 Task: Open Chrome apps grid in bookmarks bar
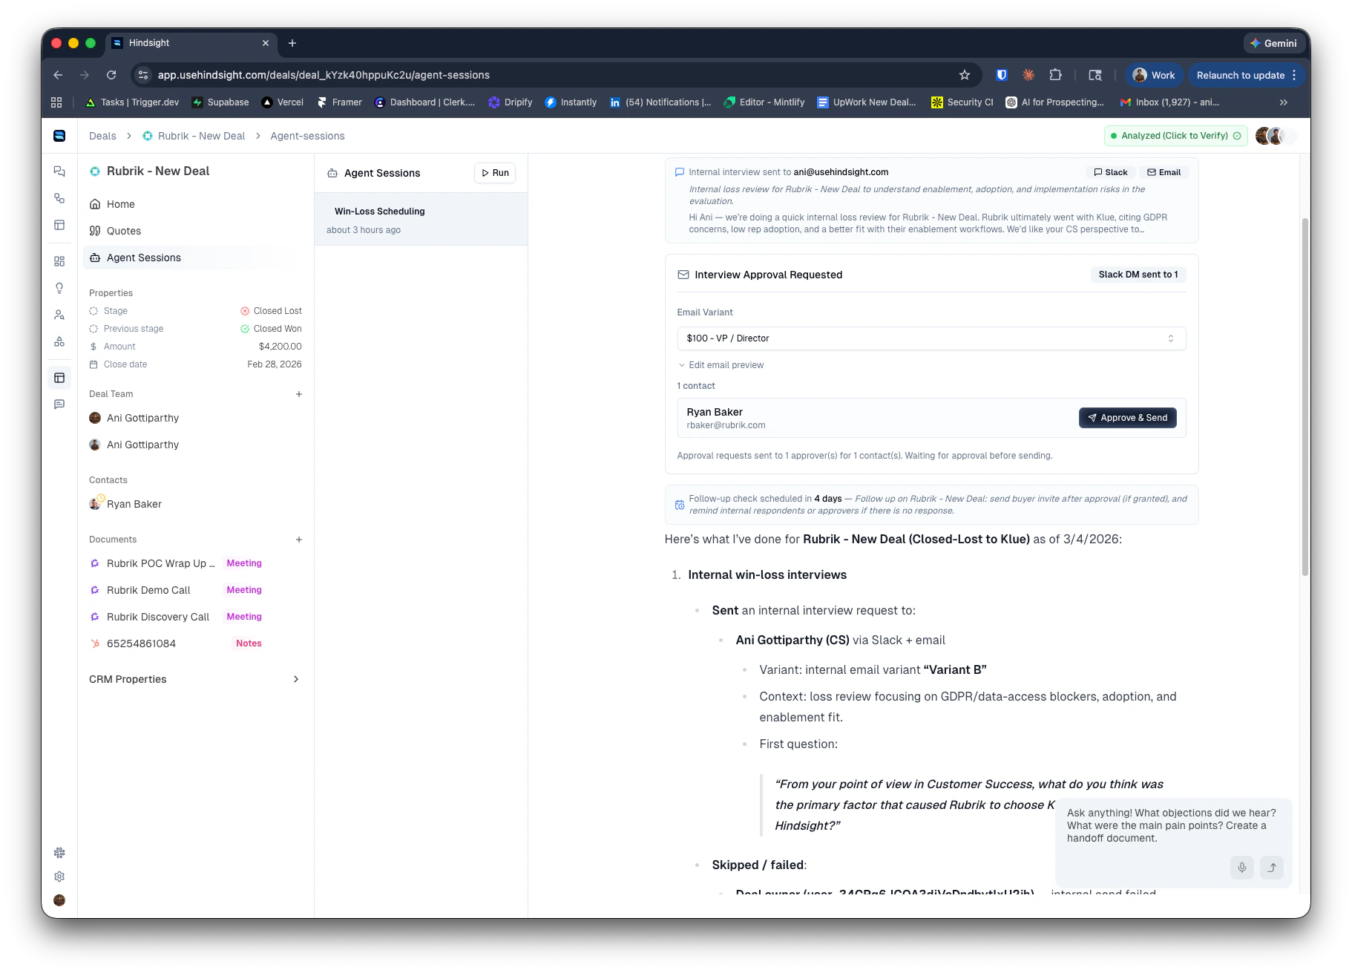point(56,102)
